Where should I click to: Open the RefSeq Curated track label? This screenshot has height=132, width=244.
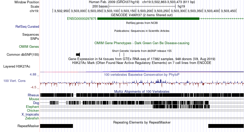click(27, 27)
